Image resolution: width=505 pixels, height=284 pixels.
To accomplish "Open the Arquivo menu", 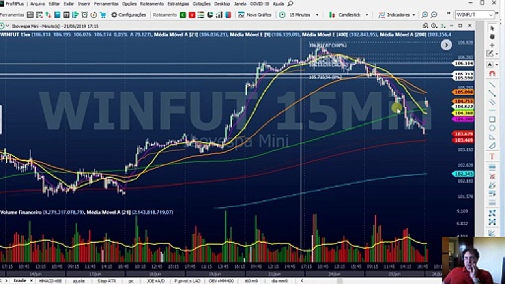I will click(x=37, y=4).
